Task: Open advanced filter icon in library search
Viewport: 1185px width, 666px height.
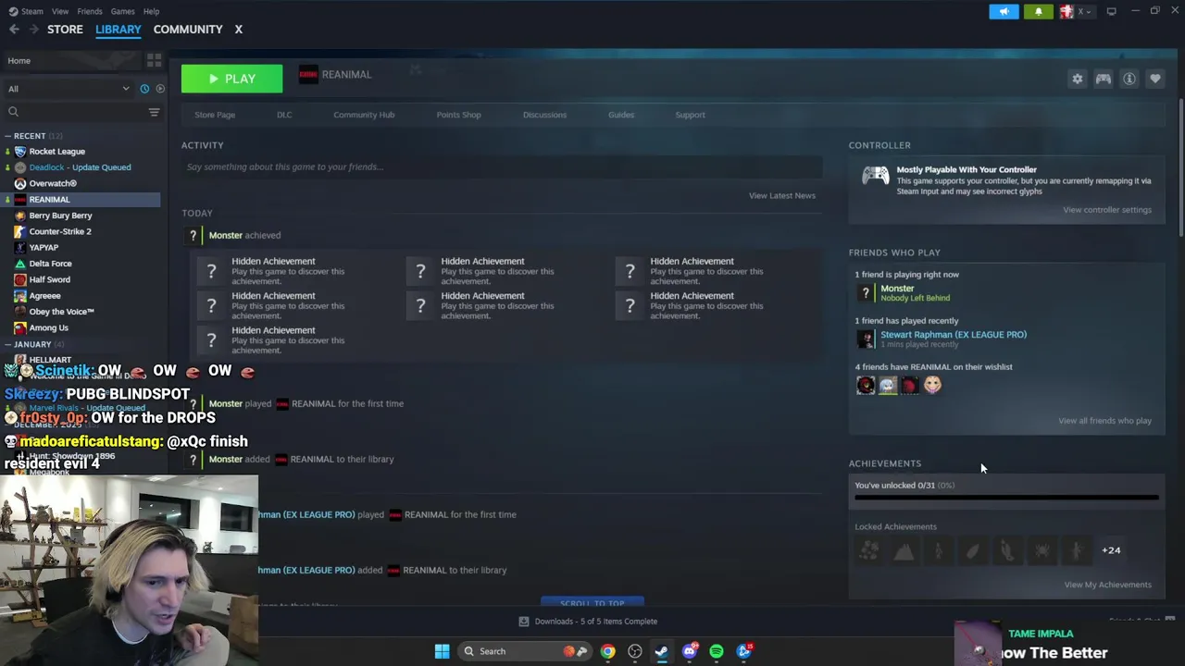Action: [x=154, y=112]
